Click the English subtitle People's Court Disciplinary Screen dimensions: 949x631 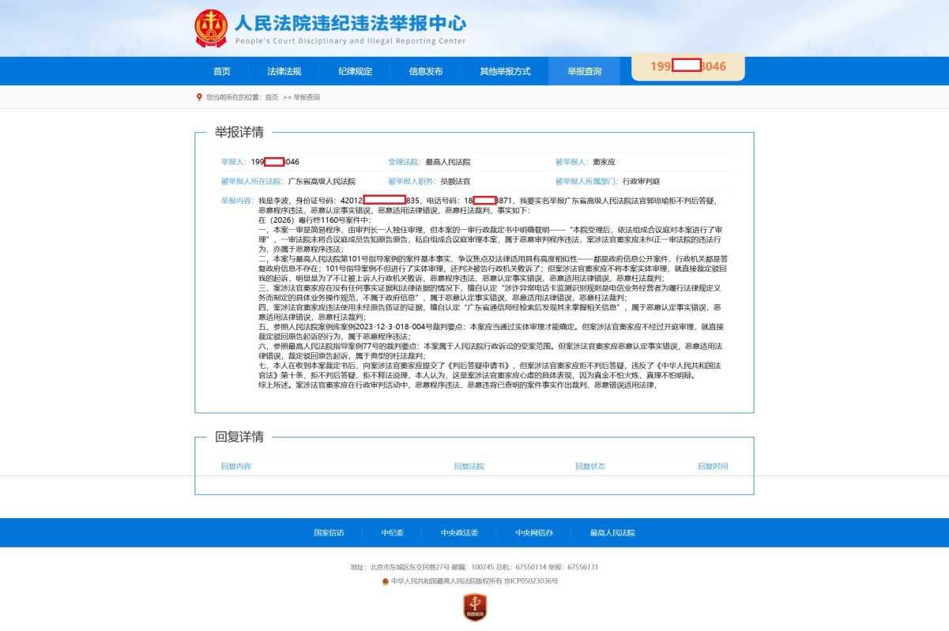350,41
